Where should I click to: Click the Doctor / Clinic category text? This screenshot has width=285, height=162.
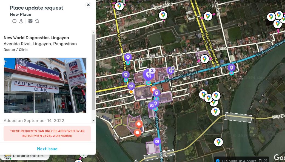click(x=16, y=50)
